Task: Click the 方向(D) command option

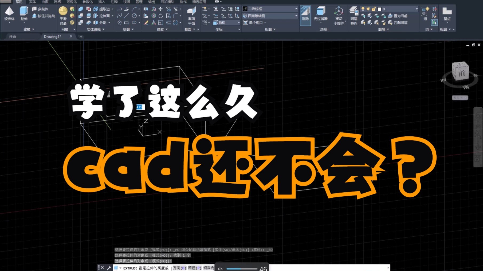Action: [x=179, y=268]
